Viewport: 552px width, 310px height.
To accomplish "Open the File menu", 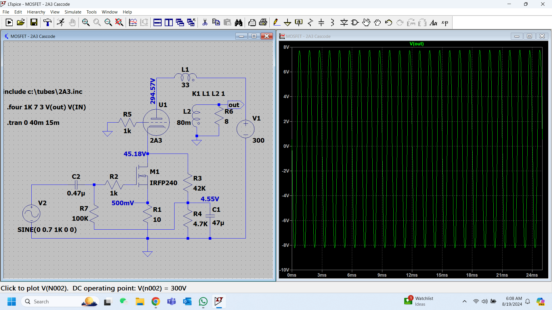I will [6, 12].
